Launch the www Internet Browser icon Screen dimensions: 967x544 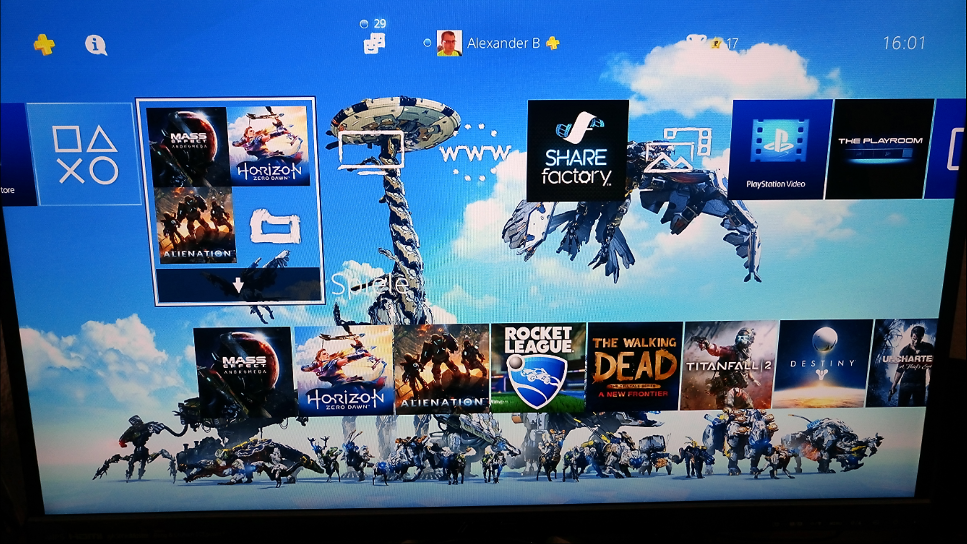point(475,152)
